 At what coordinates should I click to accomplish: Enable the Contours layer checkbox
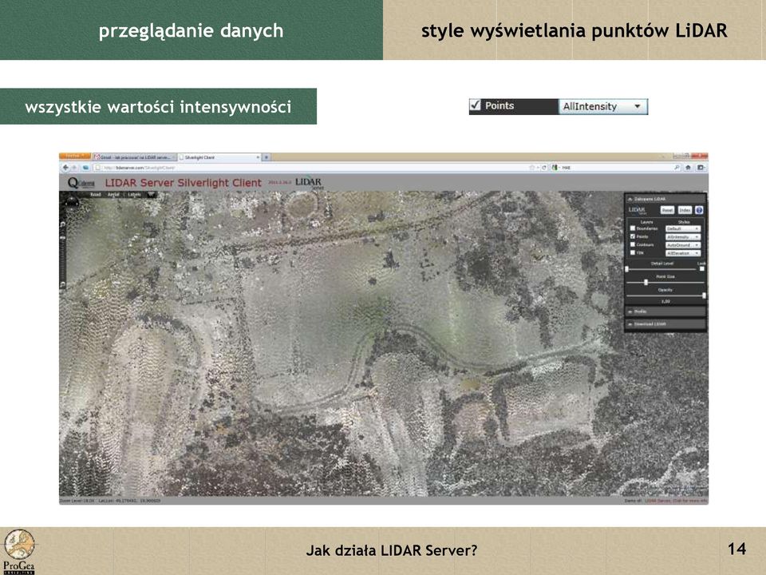coord(633,244)
